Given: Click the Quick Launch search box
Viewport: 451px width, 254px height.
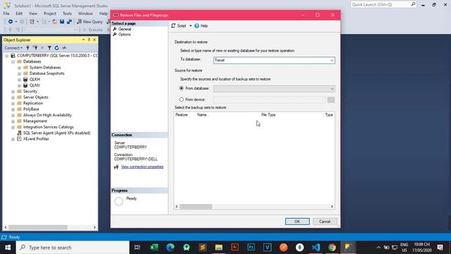Looking at the screenshot, I should click(x=383, y=5).
